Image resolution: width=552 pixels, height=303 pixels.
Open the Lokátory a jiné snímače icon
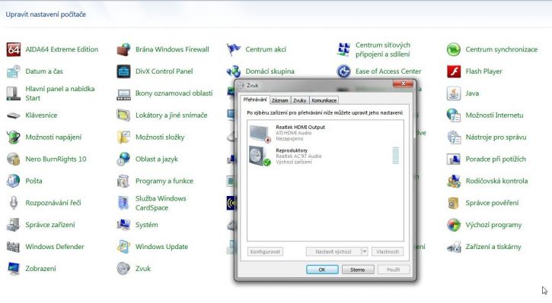coord(123,115)
